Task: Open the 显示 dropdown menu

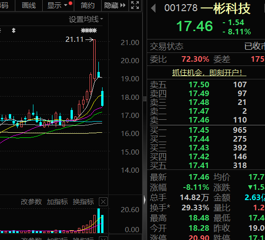Action: [x=58, y=6]
